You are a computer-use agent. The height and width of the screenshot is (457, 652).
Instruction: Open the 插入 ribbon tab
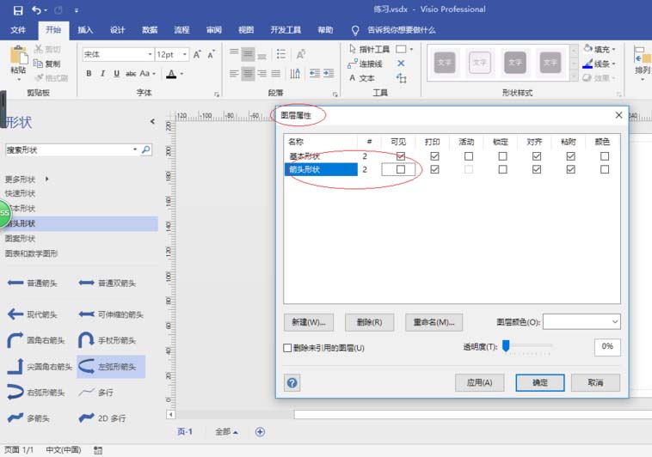pos(85,30)
